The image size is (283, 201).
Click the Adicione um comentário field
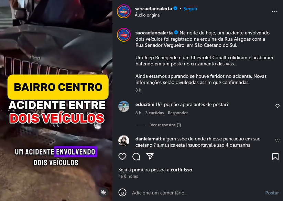tap(197, 193)
